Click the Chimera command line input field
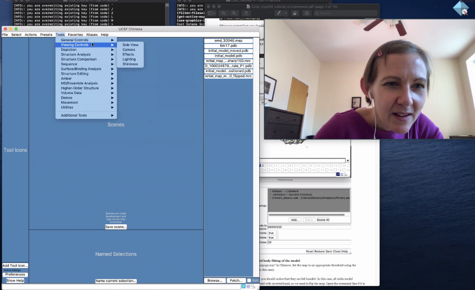Viewport: 475px width, 290px height. 121,286
